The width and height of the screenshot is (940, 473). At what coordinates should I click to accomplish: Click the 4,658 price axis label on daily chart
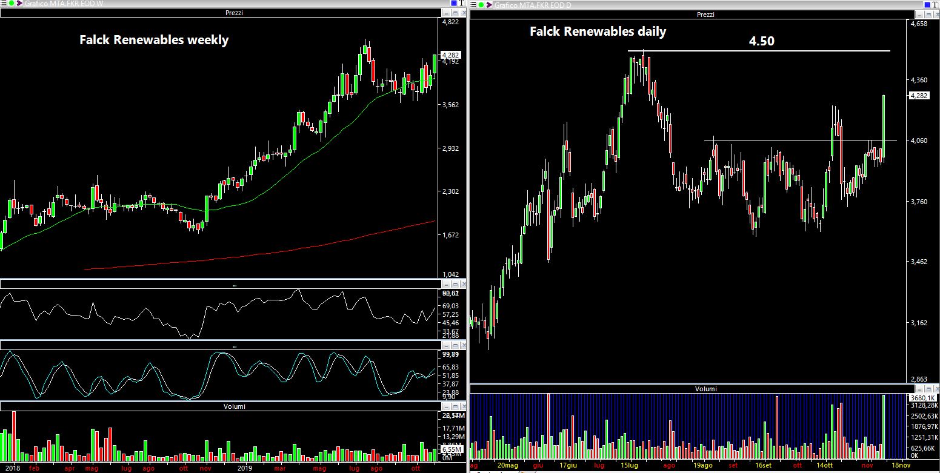click(x=919, y=24)
